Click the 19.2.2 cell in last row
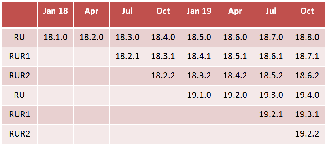The image size is (327, 146). coord(307,134)
